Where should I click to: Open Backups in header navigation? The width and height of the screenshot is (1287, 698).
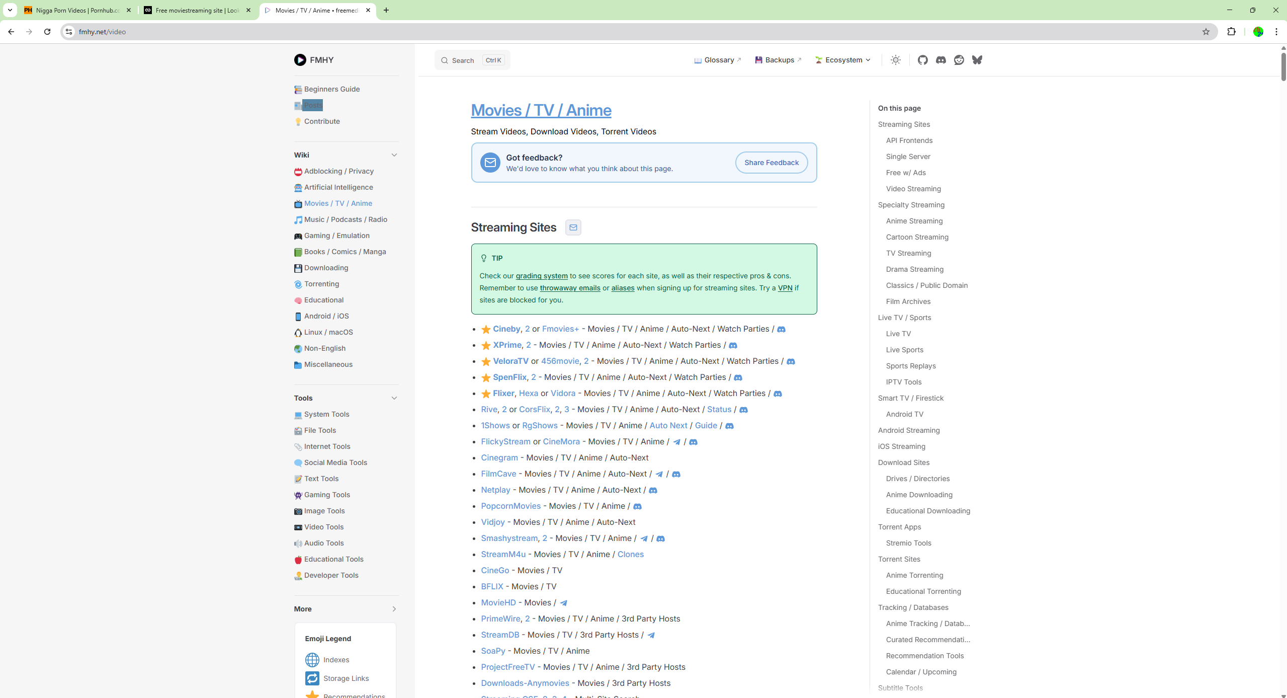pyautogui.click(x=778, y=60)
